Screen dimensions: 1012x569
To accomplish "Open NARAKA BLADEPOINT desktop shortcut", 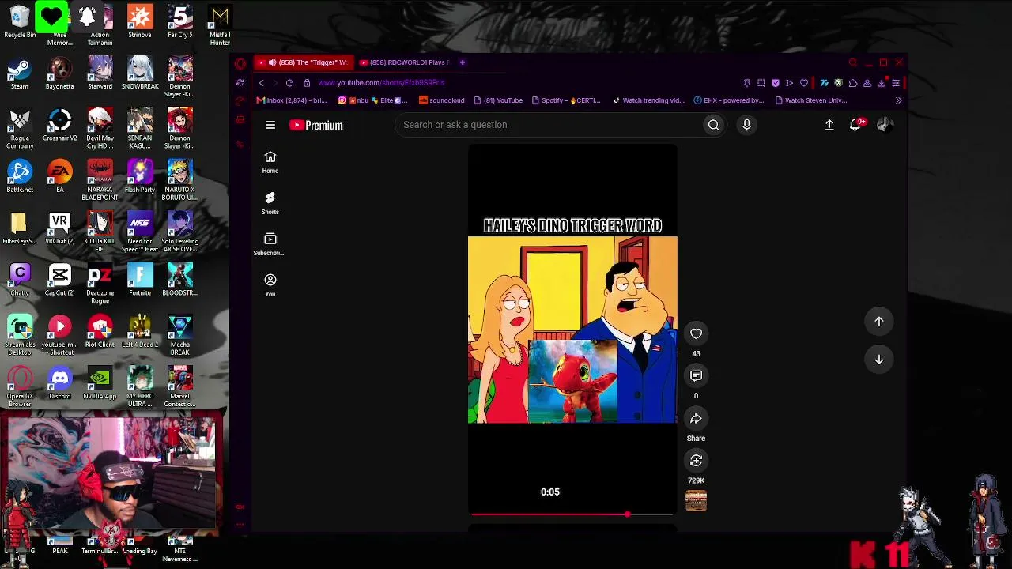I will click(100, 180).
